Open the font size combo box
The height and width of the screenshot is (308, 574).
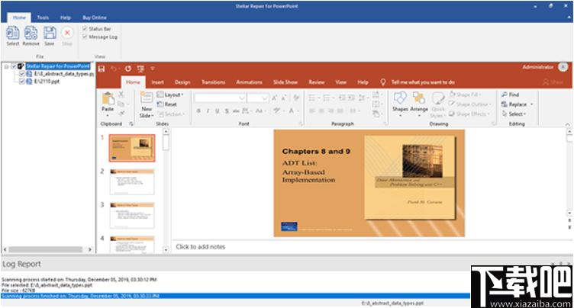(x=258, y=98)
